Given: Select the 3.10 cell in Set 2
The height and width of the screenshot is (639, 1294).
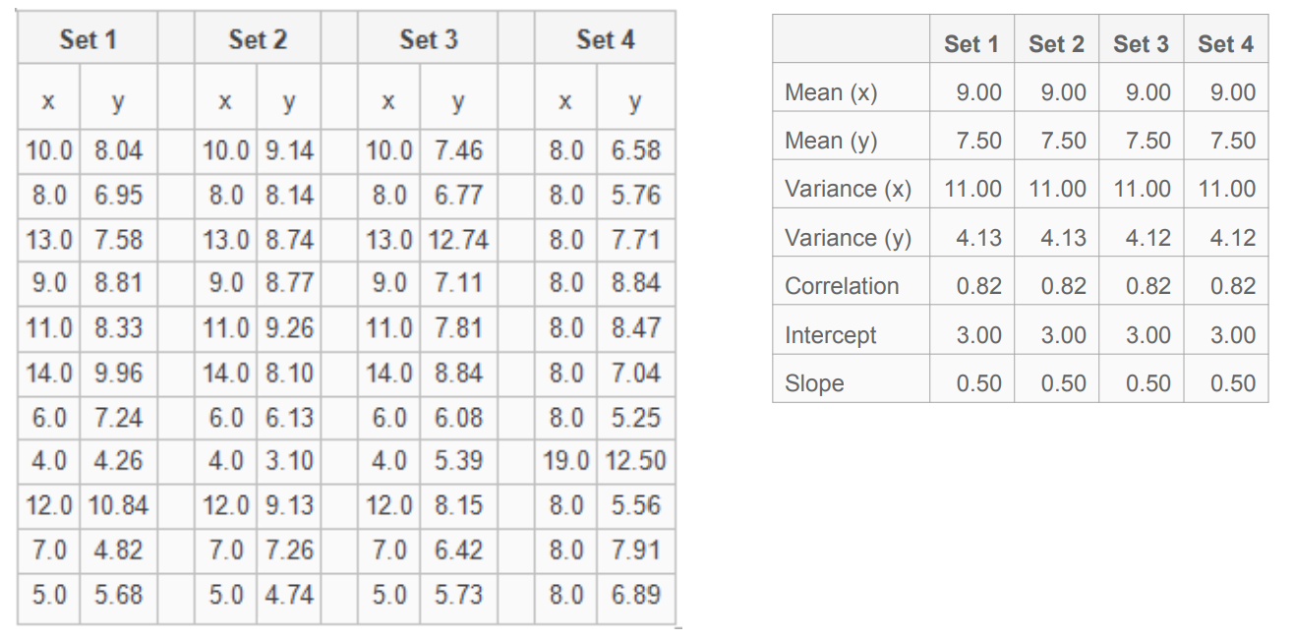Looking at the screenshot, I should pos(289,461).
